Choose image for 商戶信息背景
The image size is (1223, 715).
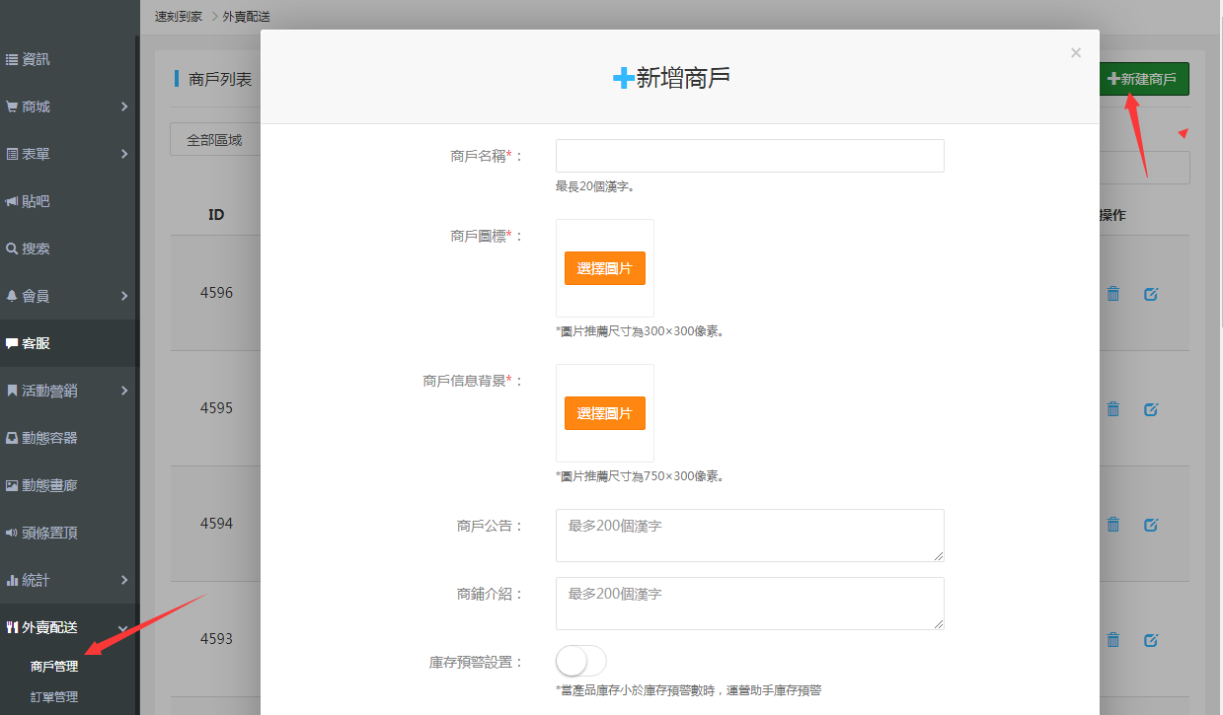point(605,413)
